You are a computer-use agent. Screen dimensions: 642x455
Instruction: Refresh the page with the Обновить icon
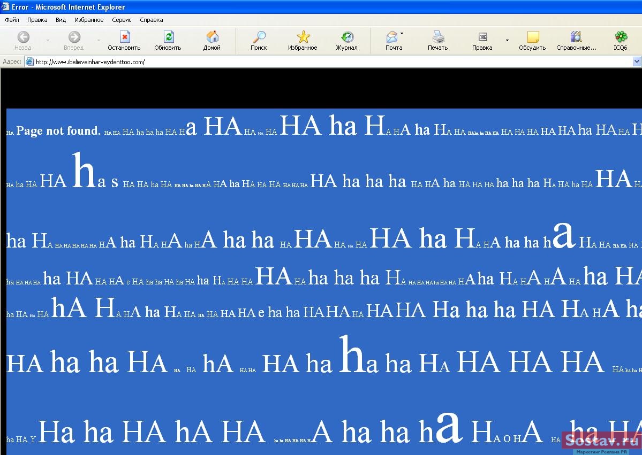(x=168, y=37)
